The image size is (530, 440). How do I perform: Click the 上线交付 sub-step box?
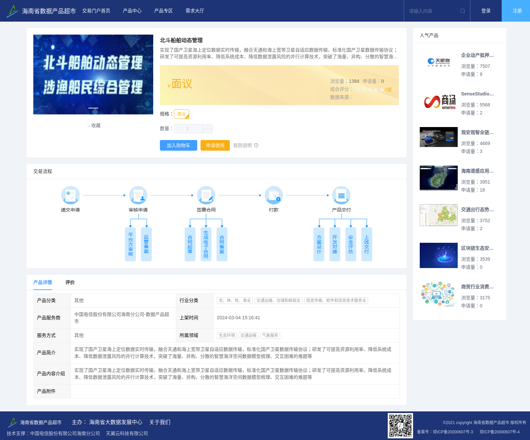coord(367,244)
